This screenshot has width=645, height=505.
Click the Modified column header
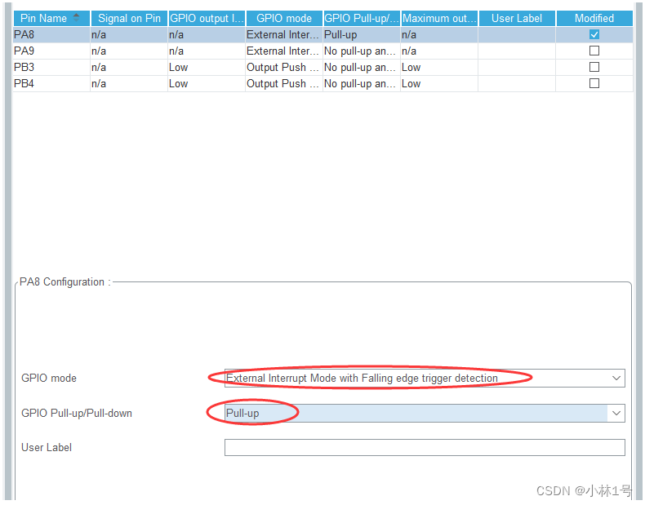point(594,19)
